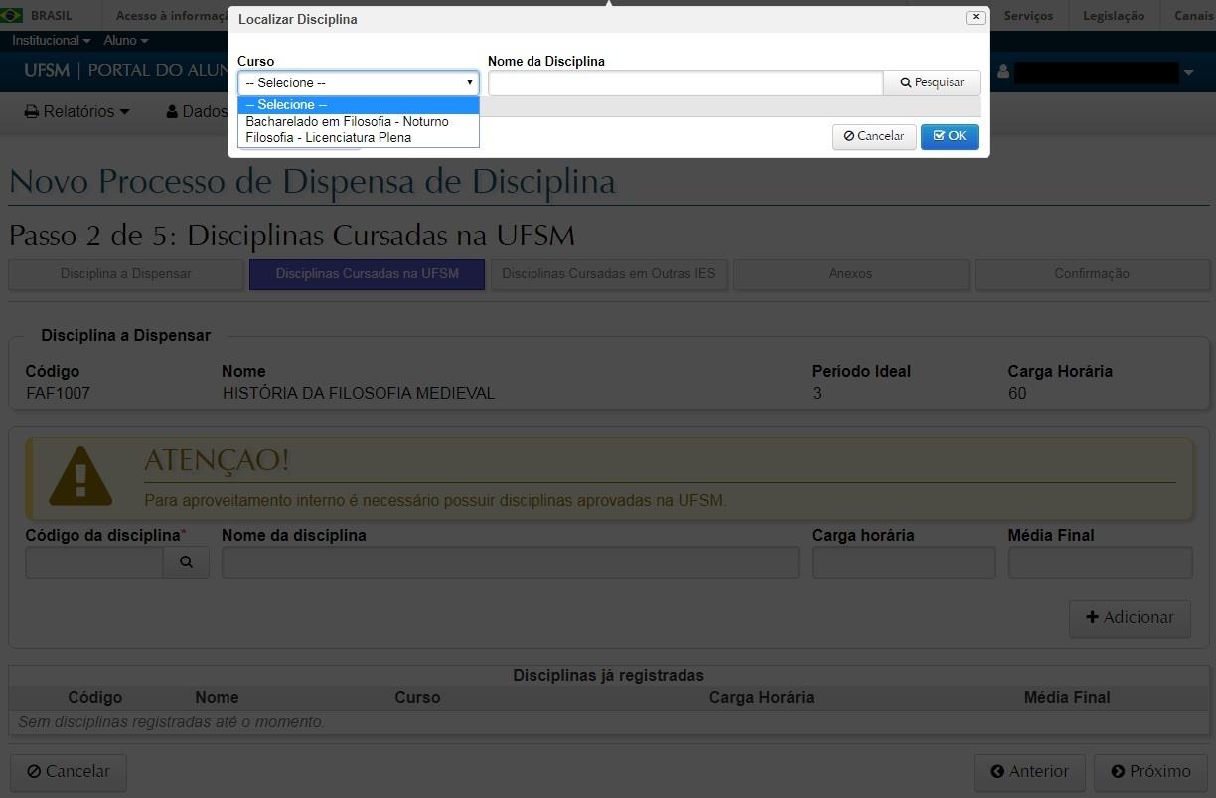Click Cancelar in the dialog
Viewport: 1216px width, 798px height.
click(873, 136)
